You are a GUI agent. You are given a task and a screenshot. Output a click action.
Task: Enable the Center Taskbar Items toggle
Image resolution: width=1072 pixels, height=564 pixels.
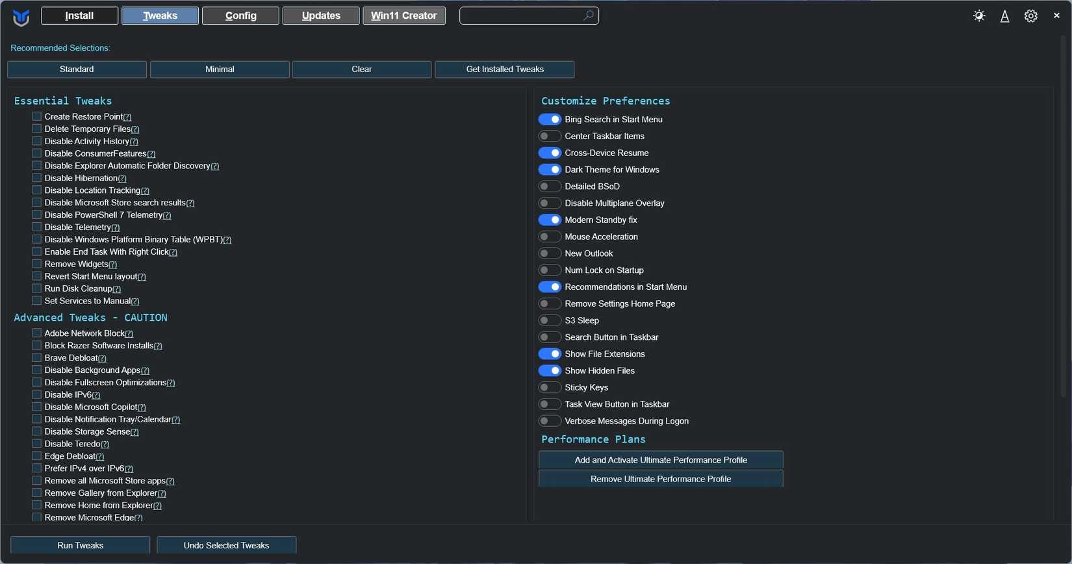point(550,136)
